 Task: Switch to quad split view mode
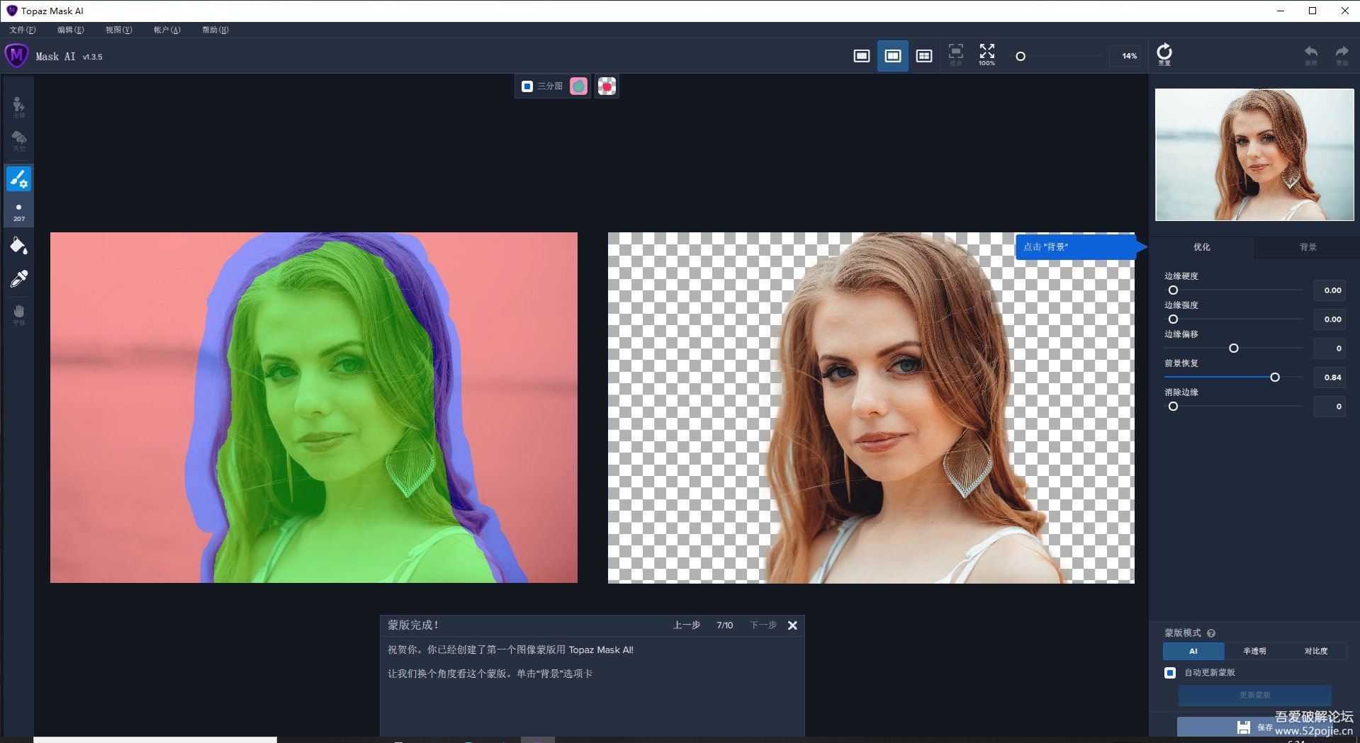pos(923,55)
